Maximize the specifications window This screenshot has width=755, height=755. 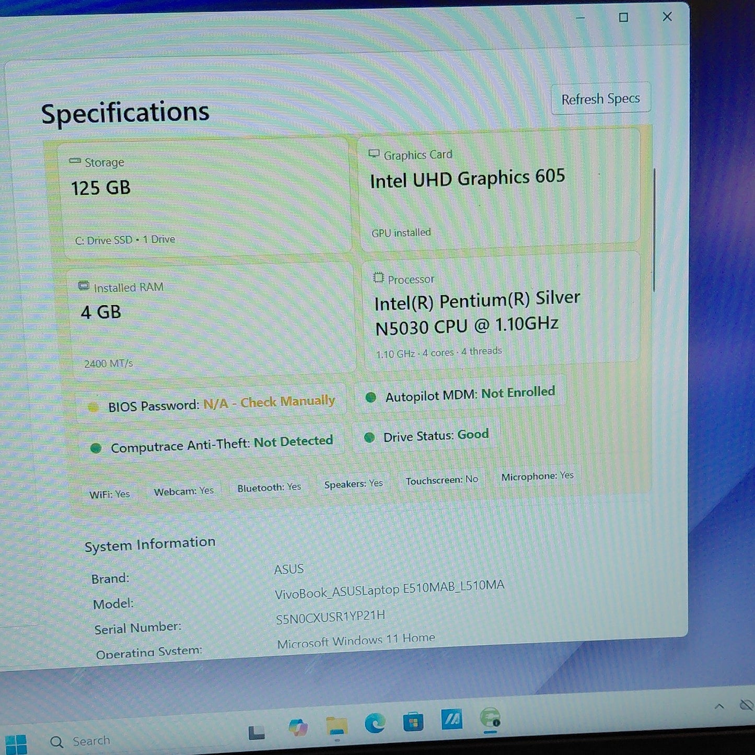[623, 18]
